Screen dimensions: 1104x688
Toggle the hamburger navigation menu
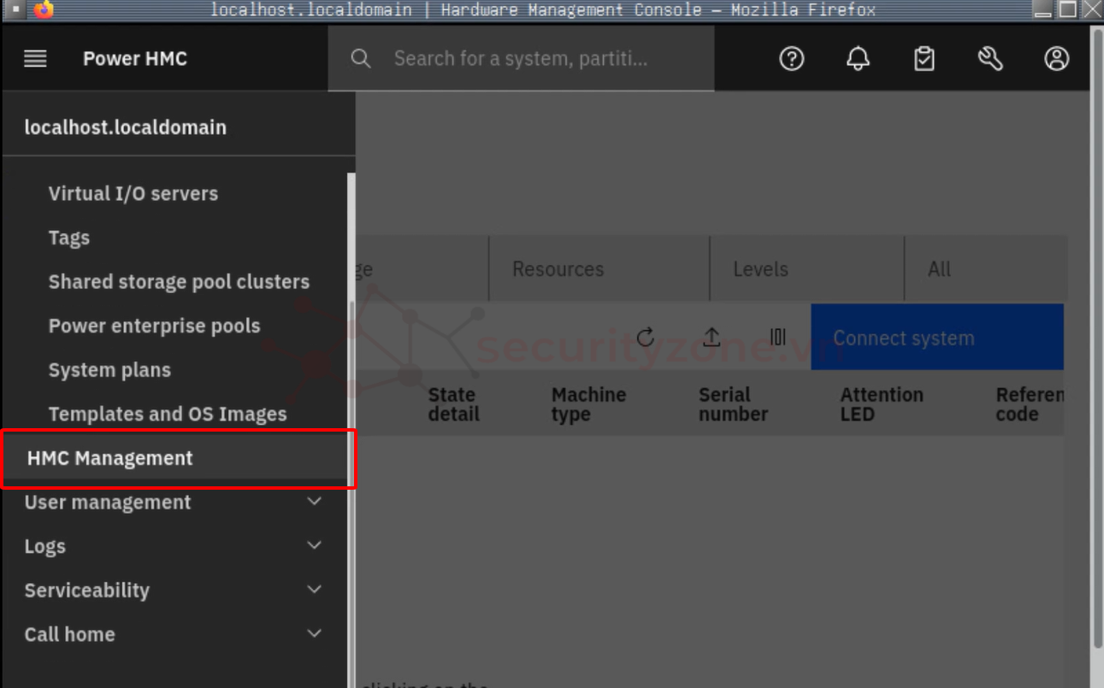35,59
